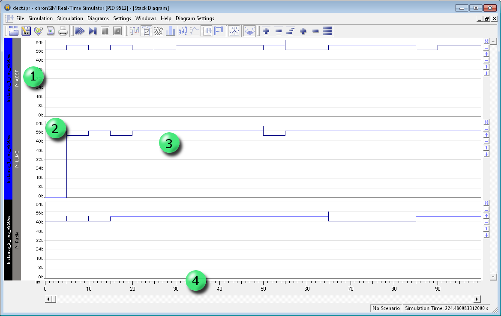Open the Simulation menu

[41, 18]
